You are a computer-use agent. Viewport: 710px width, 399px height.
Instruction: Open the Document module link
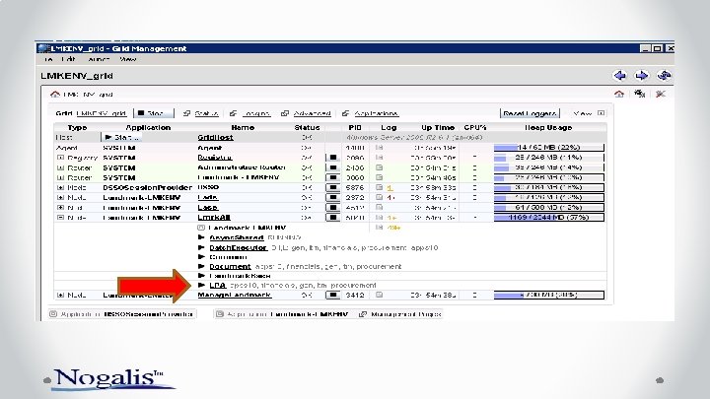point(230,266)
